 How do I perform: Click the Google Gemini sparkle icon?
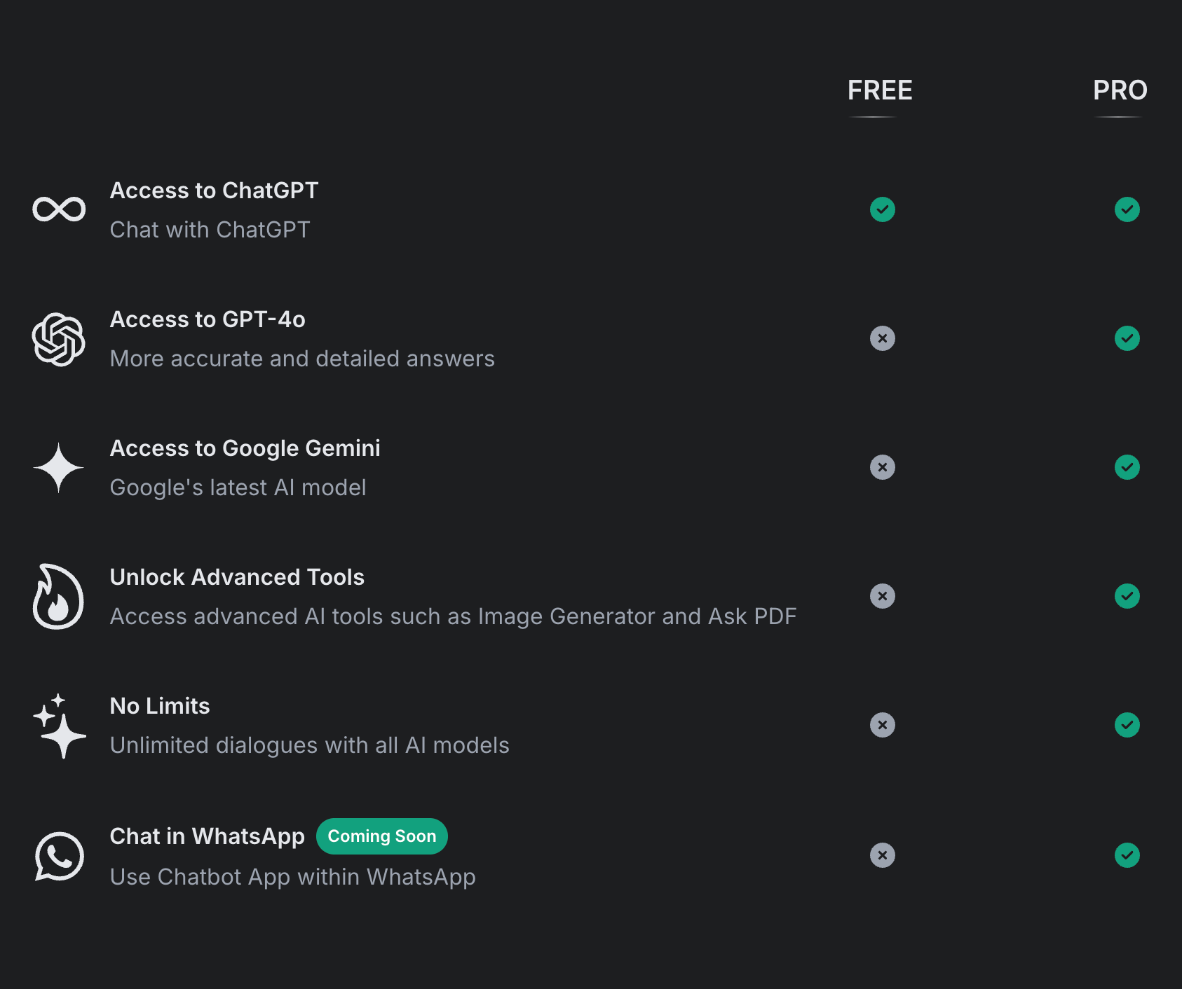pos(59,467)
